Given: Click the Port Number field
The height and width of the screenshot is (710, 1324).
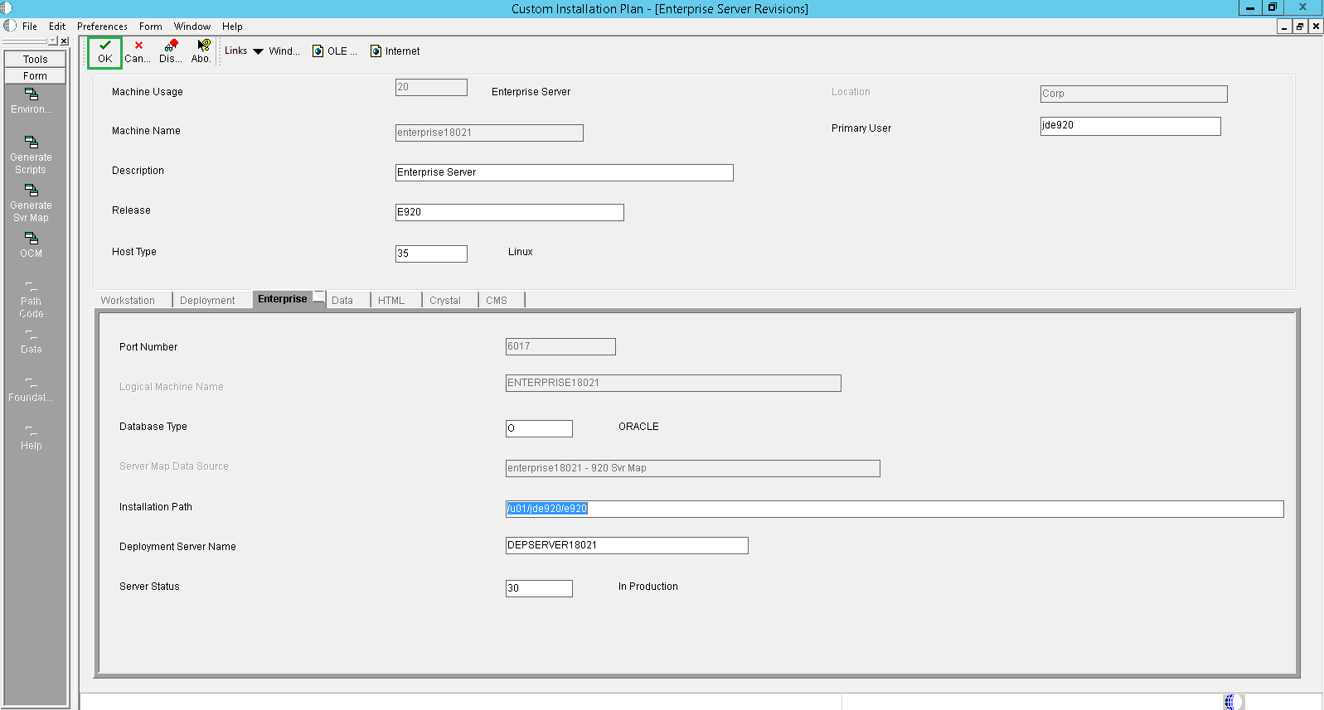Looking at the screenshot, I should [560, 346].
